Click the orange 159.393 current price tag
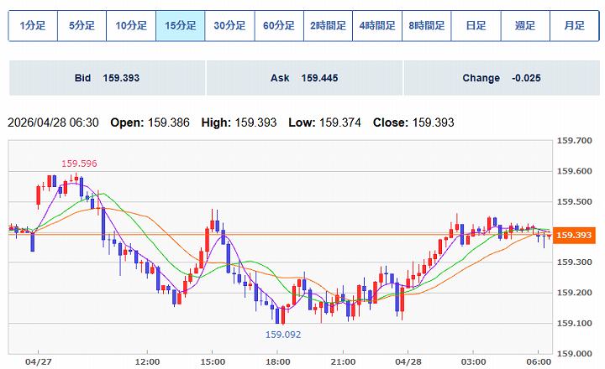This screenshot has height=369, width=605. (576, 235)
